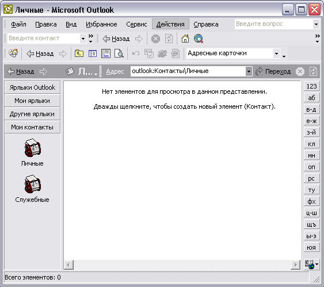Click into the Введите вопрос help field
Viewport: 324px width, 287px height.
tap(274, 24)
